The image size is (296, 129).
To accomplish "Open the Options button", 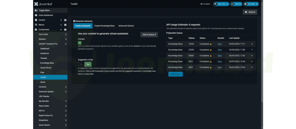I will (x=250, y=12).
